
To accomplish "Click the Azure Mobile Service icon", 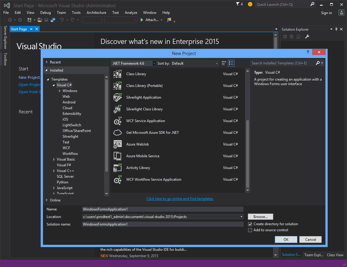I will point(118,156).
